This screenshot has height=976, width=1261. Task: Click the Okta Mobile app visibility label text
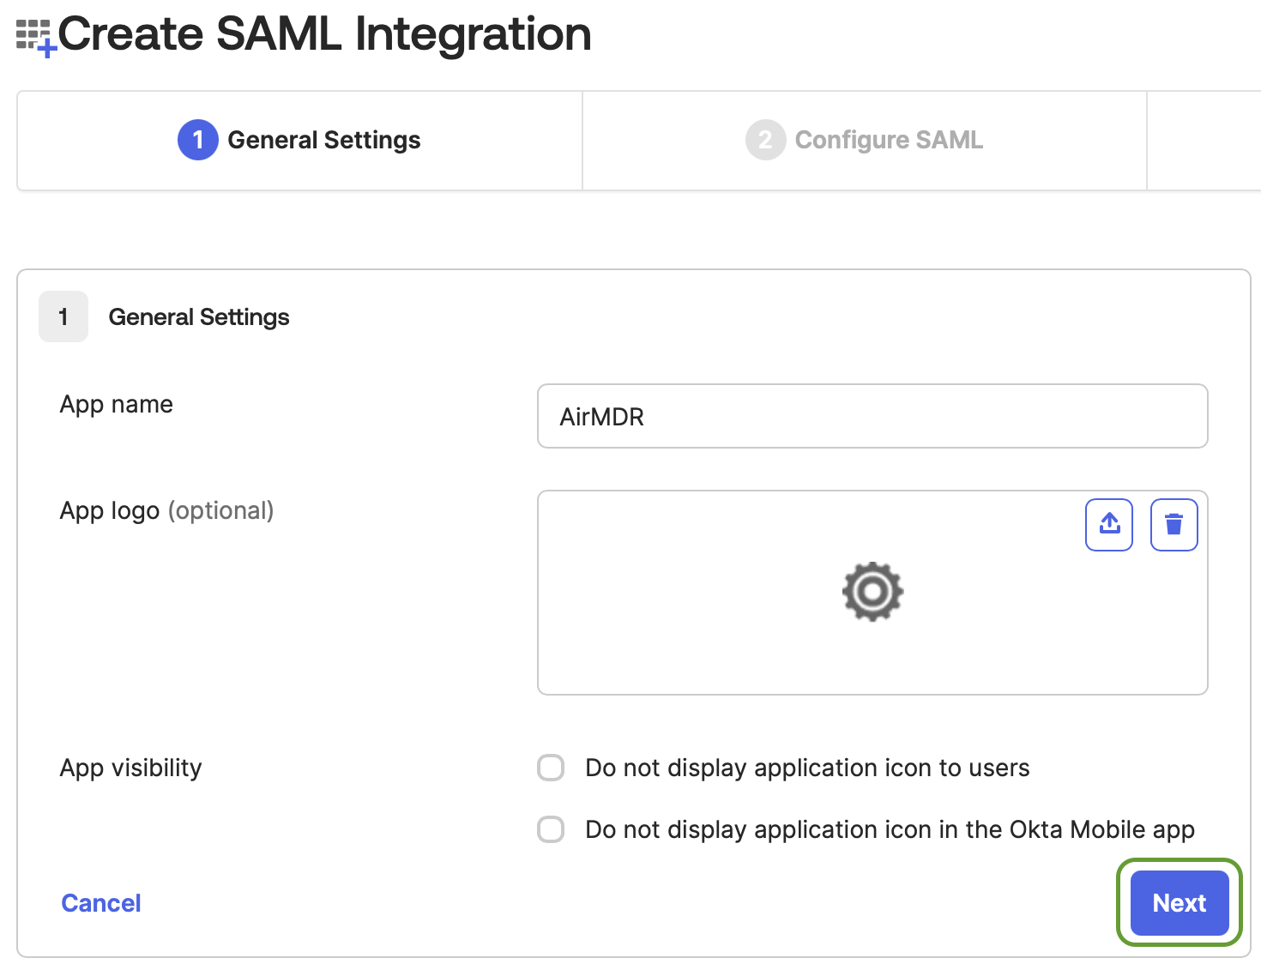890,829
